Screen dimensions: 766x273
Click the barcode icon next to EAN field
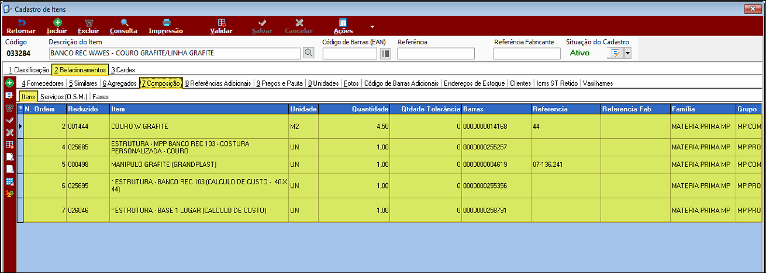385,54
